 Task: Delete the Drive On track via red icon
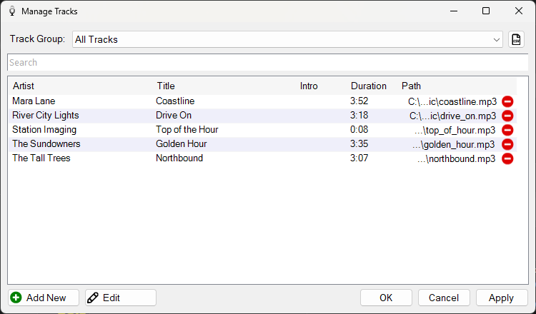click(507, 116)
